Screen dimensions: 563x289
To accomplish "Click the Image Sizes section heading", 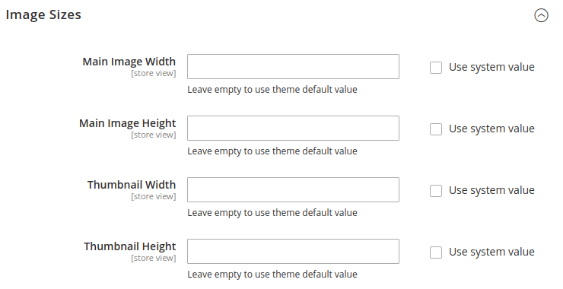I will click(43, 14).
